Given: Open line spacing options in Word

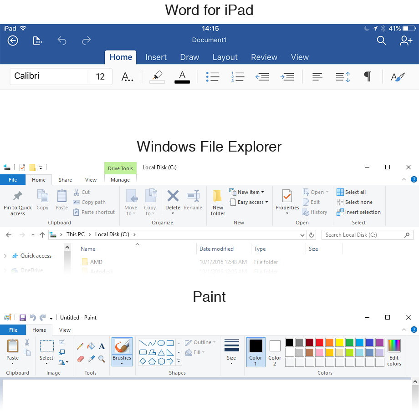Looking at the screenshot, I should 343,77.
